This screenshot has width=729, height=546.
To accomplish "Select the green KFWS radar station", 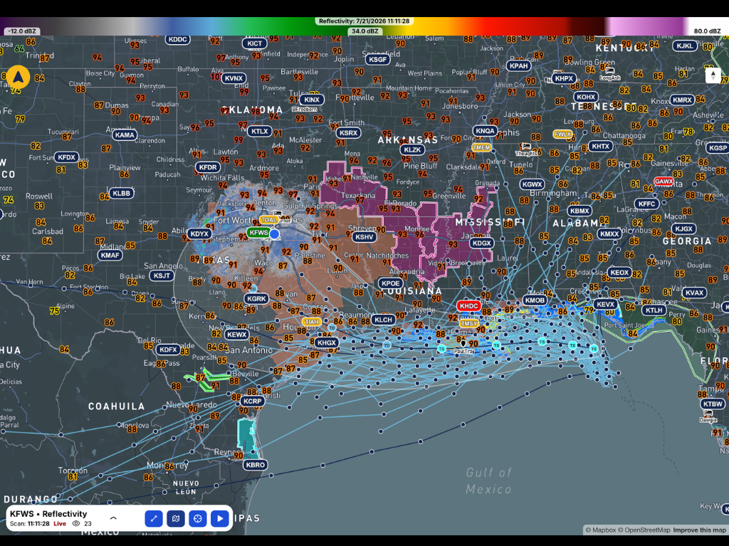I will coord(258,233).
